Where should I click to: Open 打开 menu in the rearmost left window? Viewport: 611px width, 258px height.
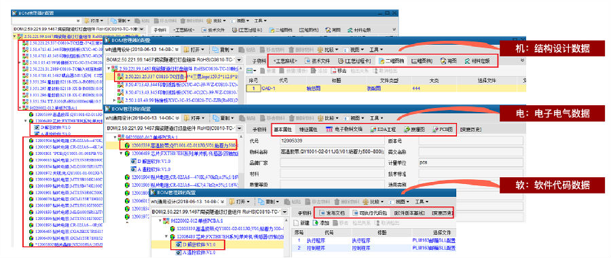coord(94,20)
